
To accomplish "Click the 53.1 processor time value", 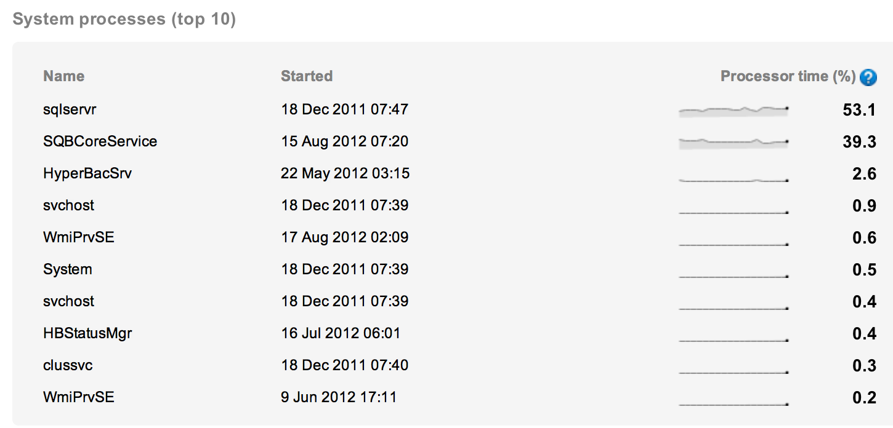I will pos(859,110).
